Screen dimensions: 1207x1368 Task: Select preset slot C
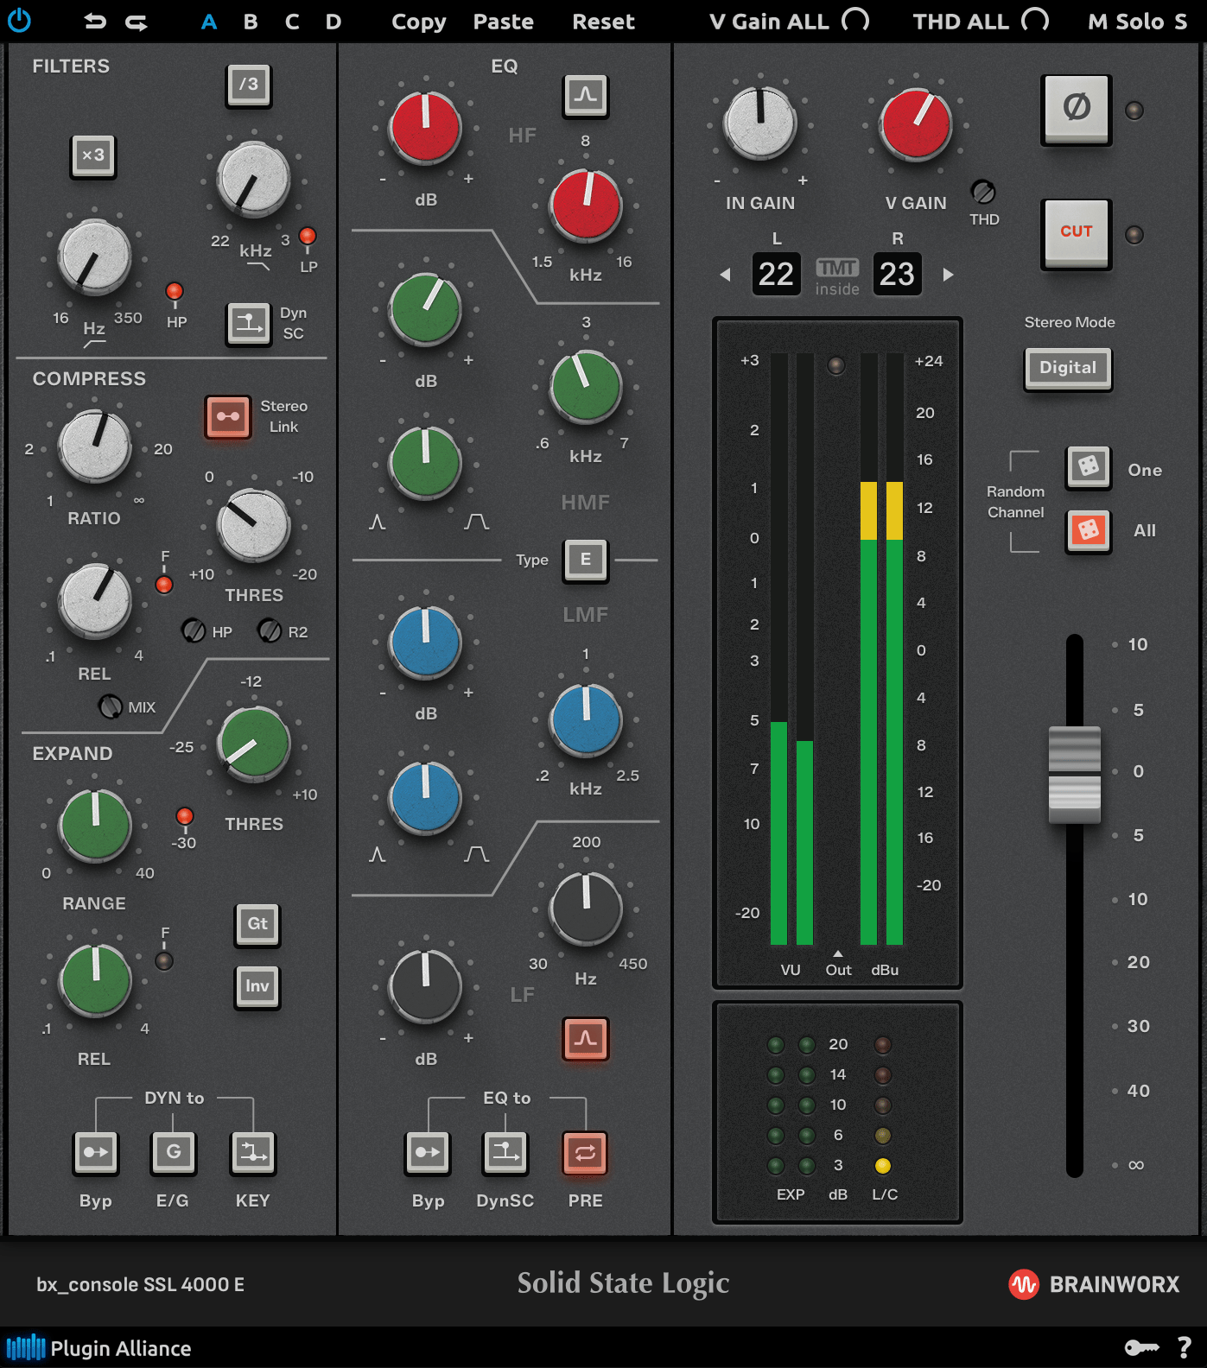[x=292, y=22]
